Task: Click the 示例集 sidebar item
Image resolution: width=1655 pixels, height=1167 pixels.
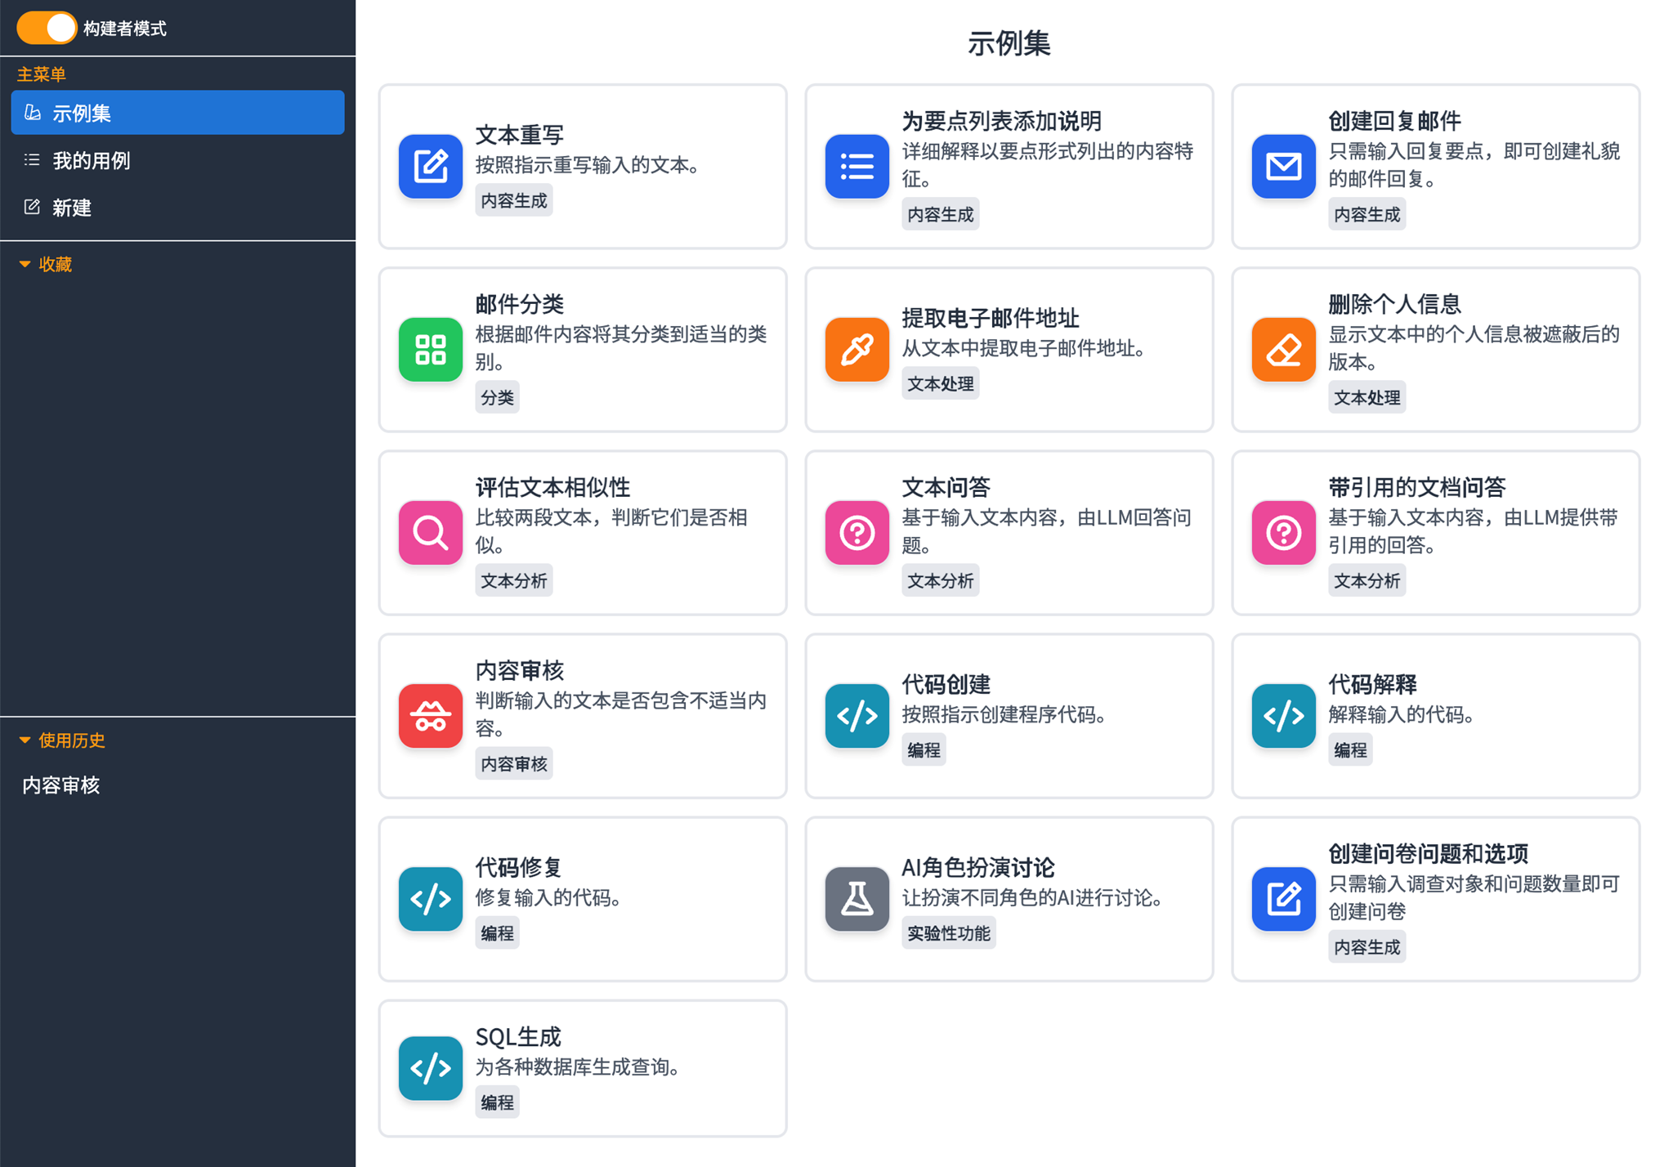Action: (x=177, y=113)
